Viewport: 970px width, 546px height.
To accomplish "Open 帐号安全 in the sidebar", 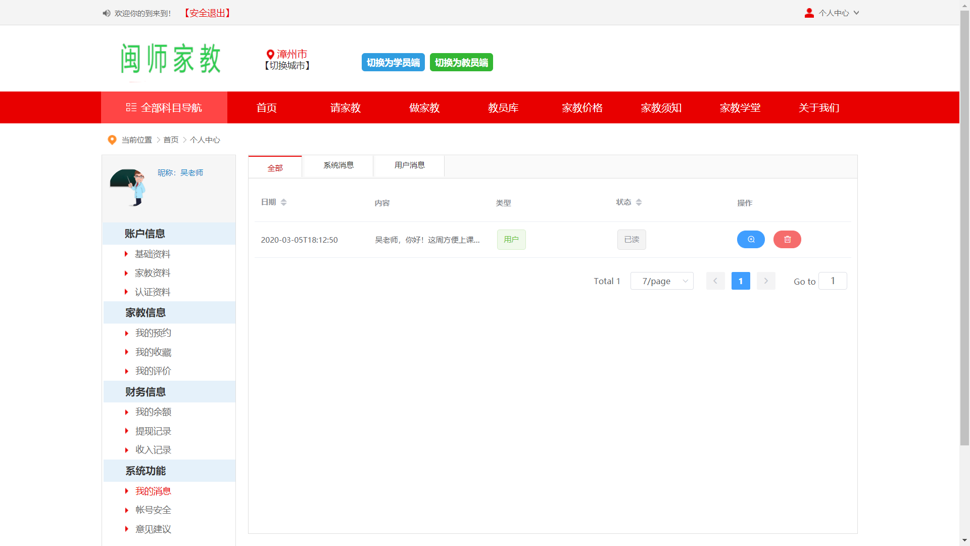I will 153,510.
